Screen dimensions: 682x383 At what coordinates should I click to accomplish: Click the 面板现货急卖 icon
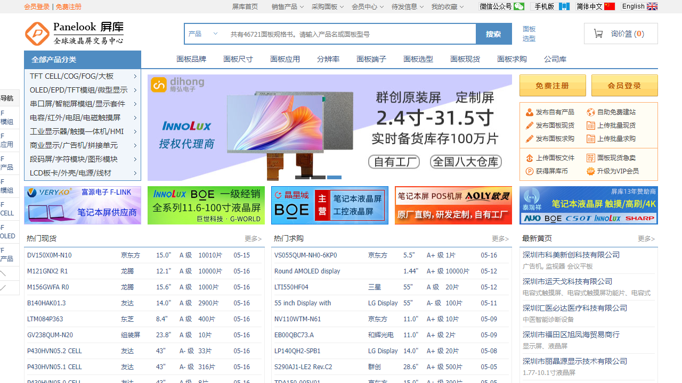pyautogui.click(x=591, y=158)
